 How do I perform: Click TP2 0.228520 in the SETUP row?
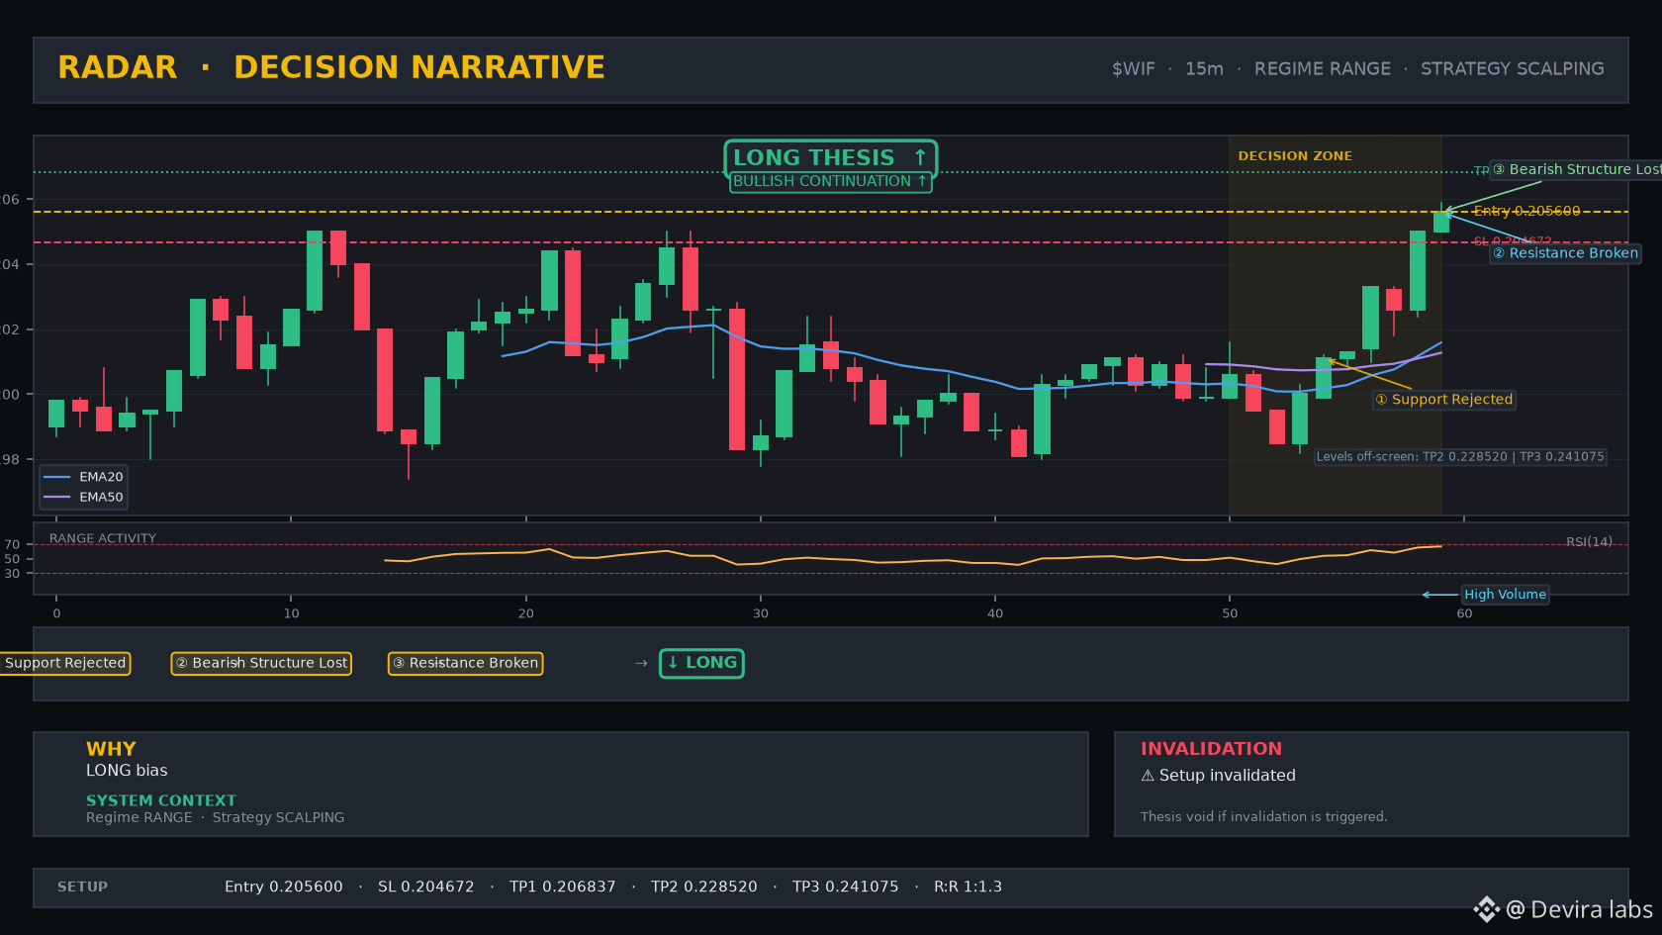tap(704, 887)
